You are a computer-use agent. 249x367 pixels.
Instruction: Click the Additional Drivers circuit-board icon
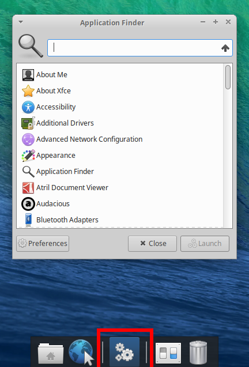[x=28, y=123]
